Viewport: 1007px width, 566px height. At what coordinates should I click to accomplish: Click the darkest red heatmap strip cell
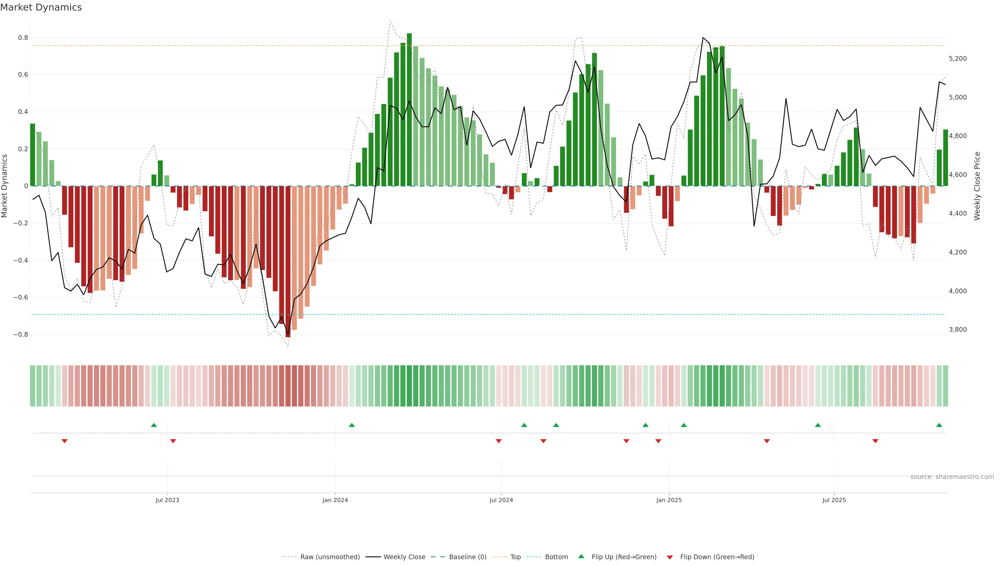pyautogui.click(x=288, y=385)
